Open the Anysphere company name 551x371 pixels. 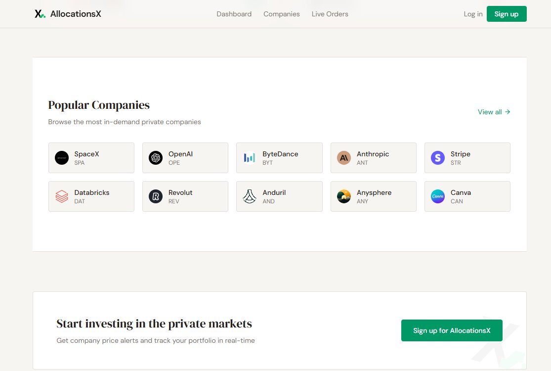click(x=374, y=193)
